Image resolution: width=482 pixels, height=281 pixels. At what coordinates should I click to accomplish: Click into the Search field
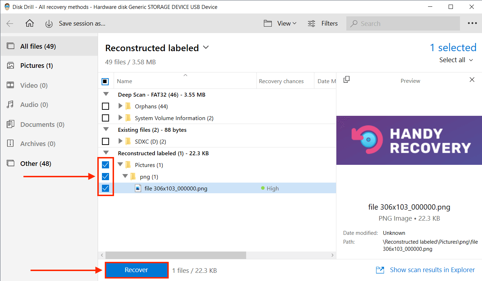(403, 23)
